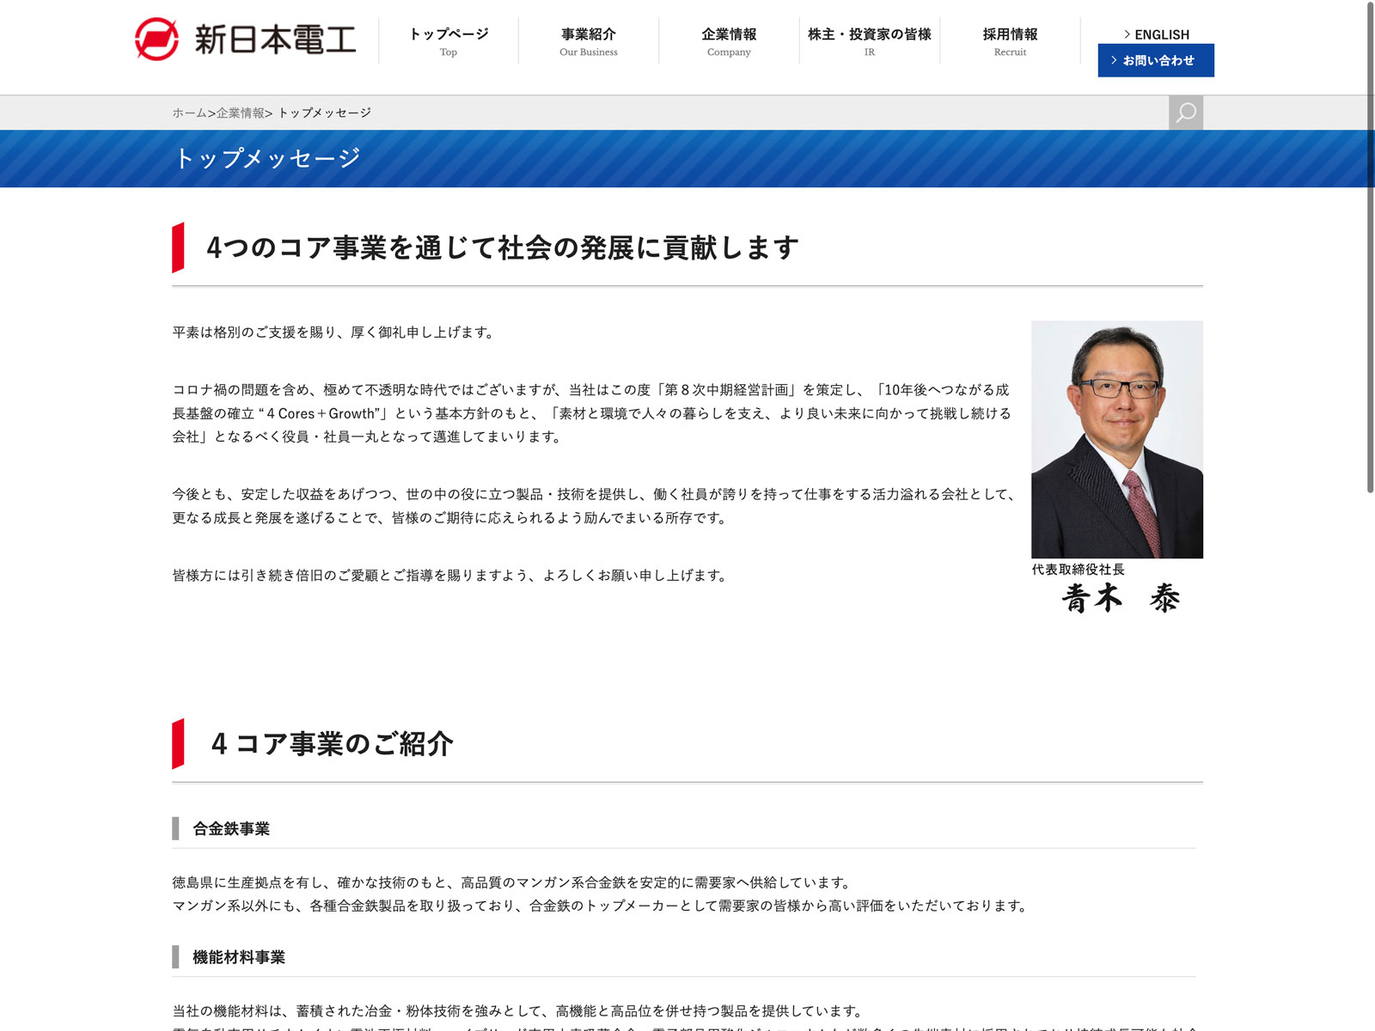Click the 新日本電工 company name logo text
This screenshot has width=1375, height=1031.
pos(275,40)
